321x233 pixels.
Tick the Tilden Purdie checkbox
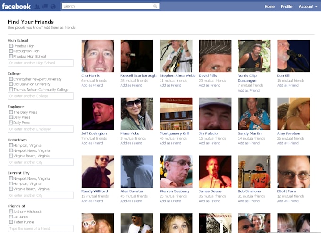(x=11, y=222)
